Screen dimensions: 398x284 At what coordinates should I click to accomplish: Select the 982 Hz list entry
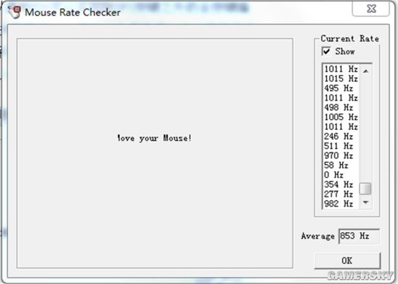tap(341, 204)
